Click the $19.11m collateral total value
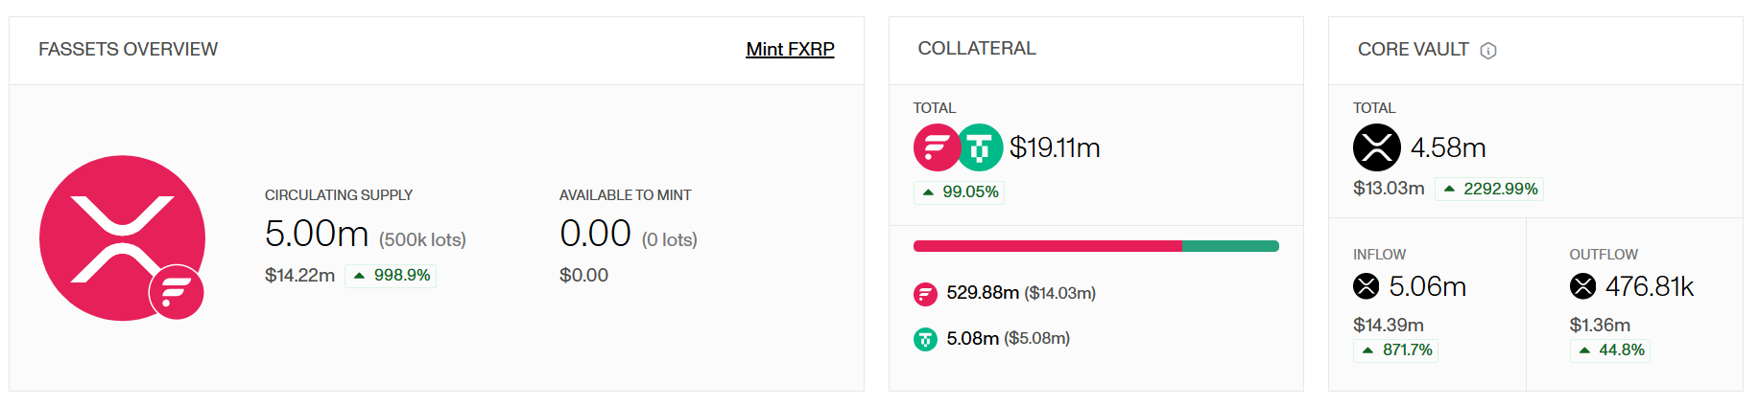Screen dimensions: 1759x406 pyautogui.click(x=1055, y=147)
